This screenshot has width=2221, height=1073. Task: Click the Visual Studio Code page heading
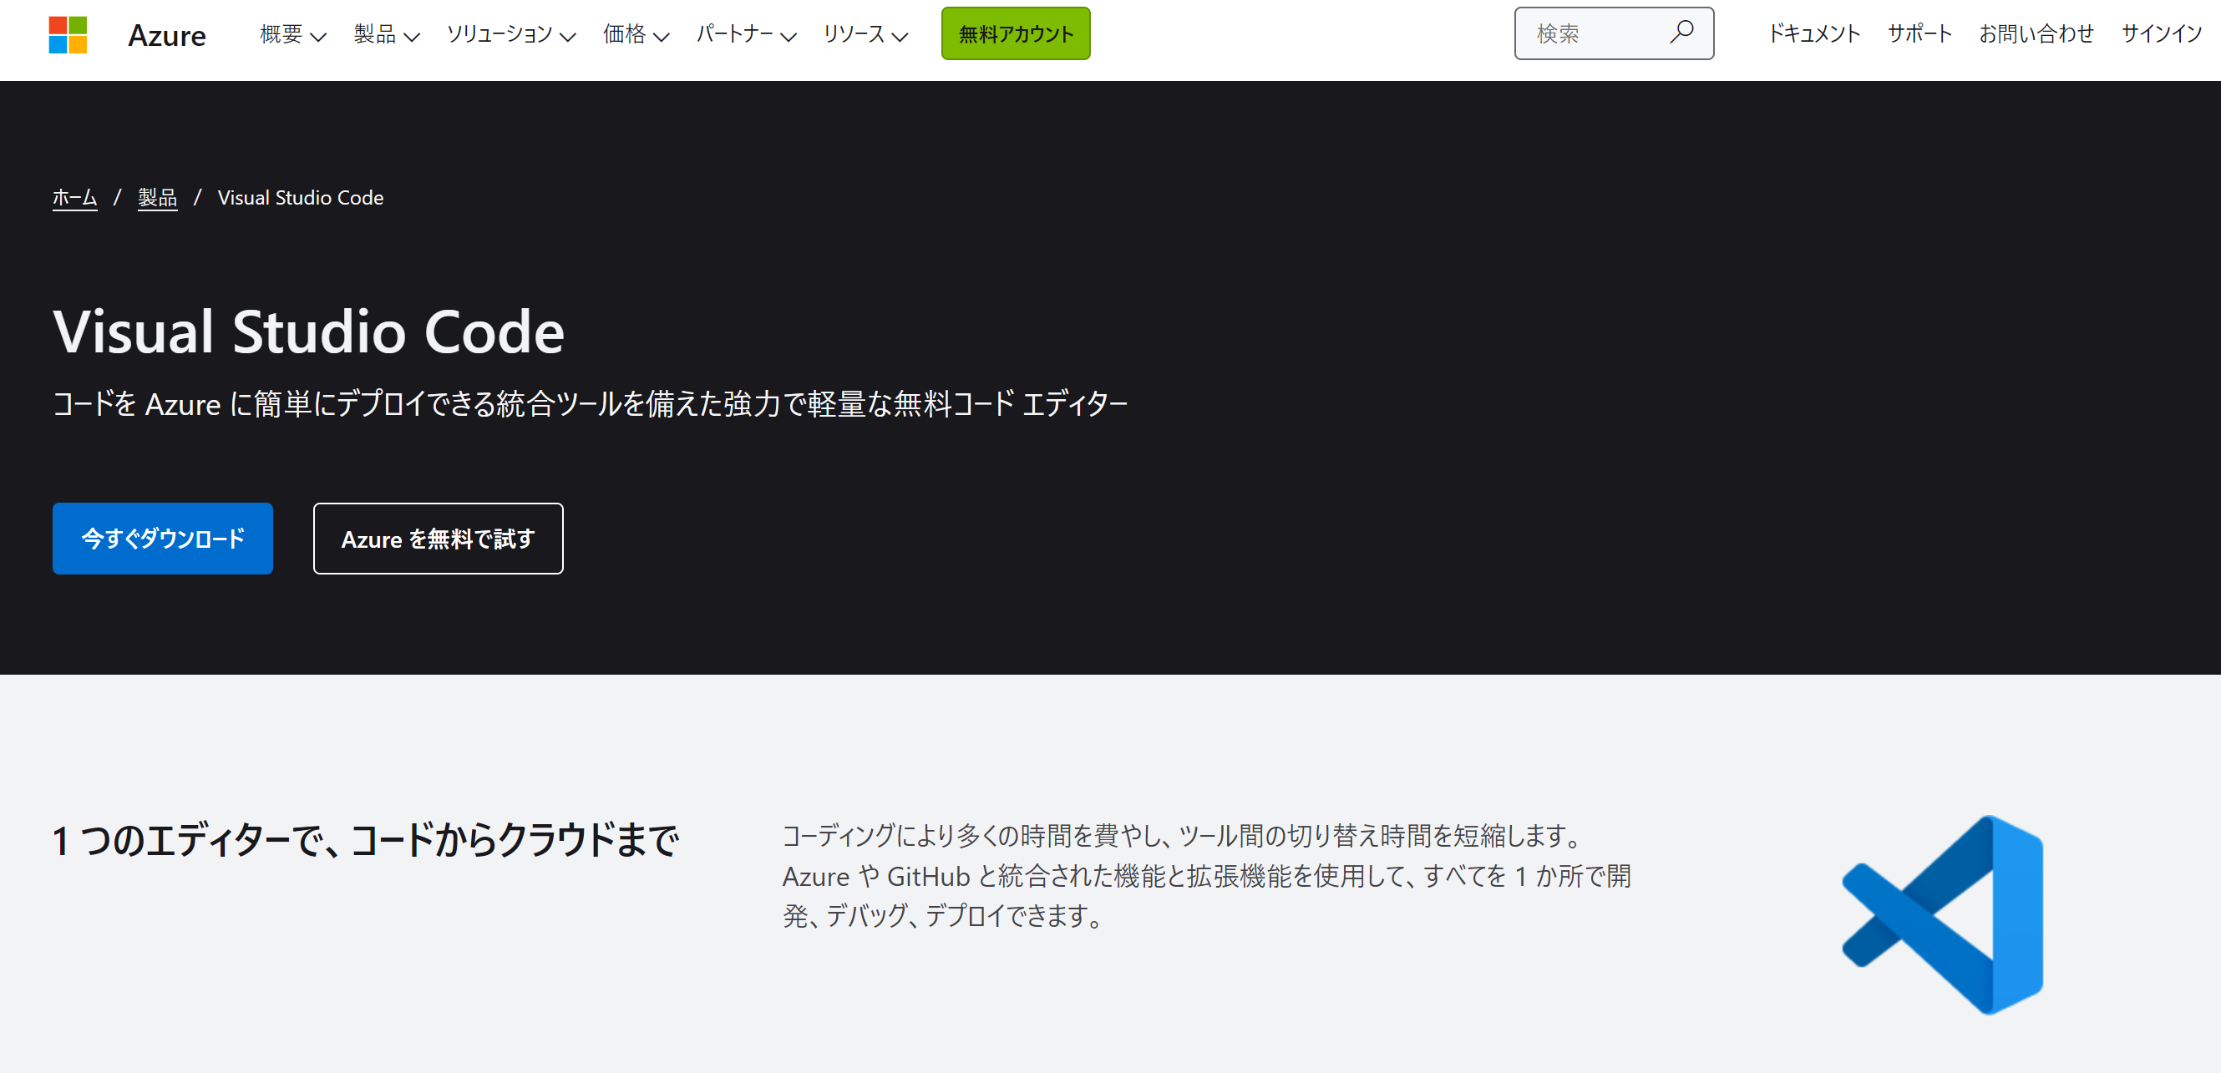[309, 331]
